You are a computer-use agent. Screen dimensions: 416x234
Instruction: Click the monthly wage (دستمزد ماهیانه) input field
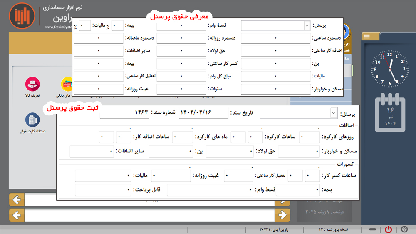(99, 38)
